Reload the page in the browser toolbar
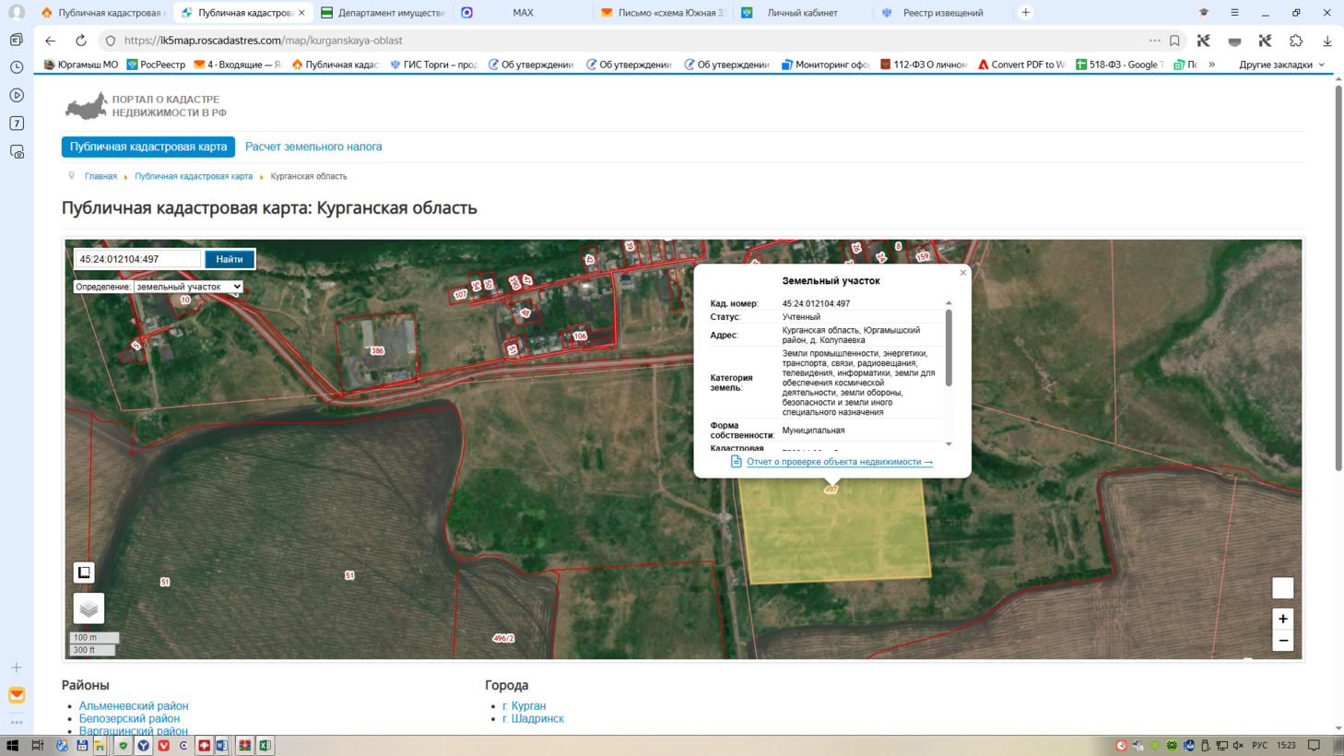Screen dimensions: 1344x756 coord(81,41)
